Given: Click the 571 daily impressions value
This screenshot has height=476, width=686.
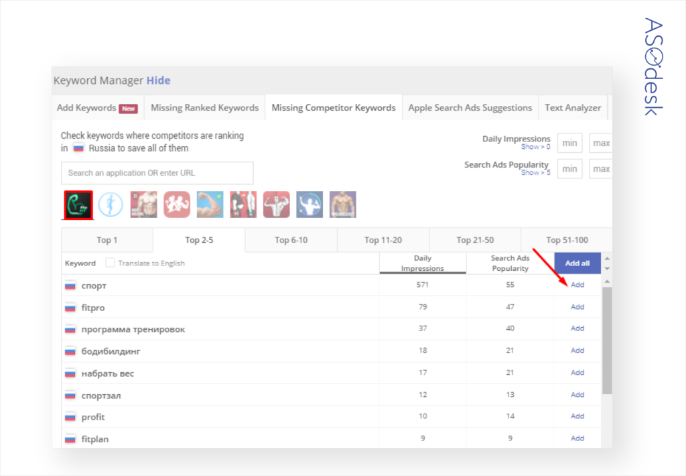Looking at the screenshot, I should [423, 285].
